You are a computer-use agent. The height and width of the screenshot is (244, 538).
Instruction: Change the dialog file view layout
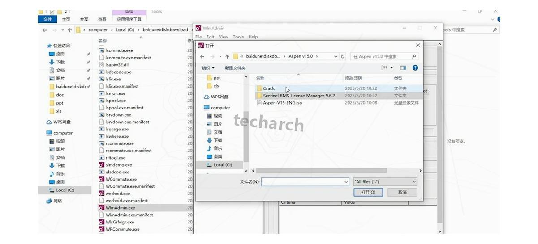[384, 68]
